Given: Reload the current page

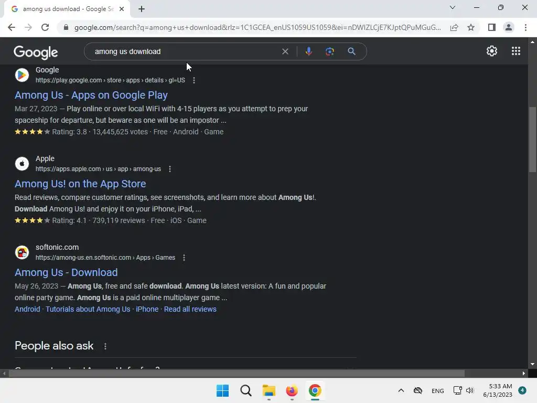Looking at the screenshot, I should (45, 27).
